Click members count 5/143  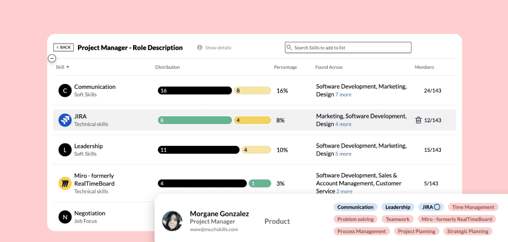tap(431, 183)
